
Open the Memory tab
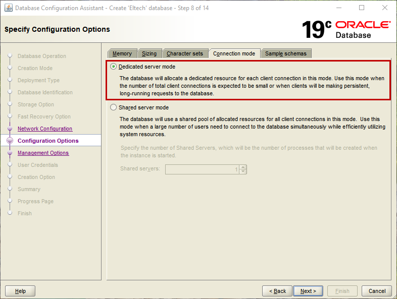point(122,53)
